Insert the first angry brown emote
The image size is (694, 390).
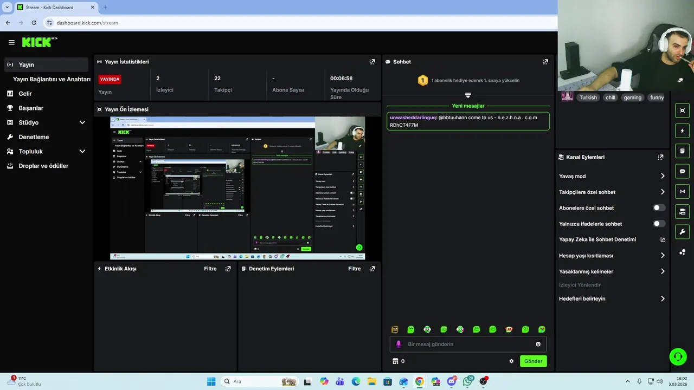click(x=395, y=329)
